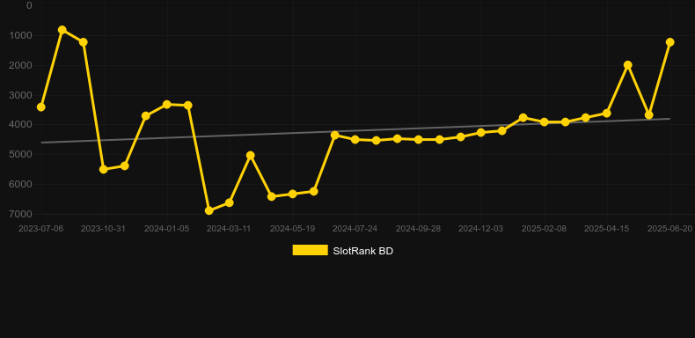Viewport: 695px width, 338px height.
Task: Select the final data point above 2025-06-20
Action: (x=669, y=42)
